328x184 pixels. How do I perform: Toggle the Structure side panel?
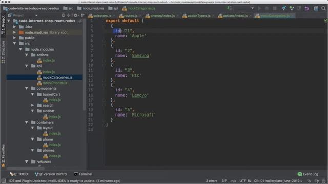(3, 53)
